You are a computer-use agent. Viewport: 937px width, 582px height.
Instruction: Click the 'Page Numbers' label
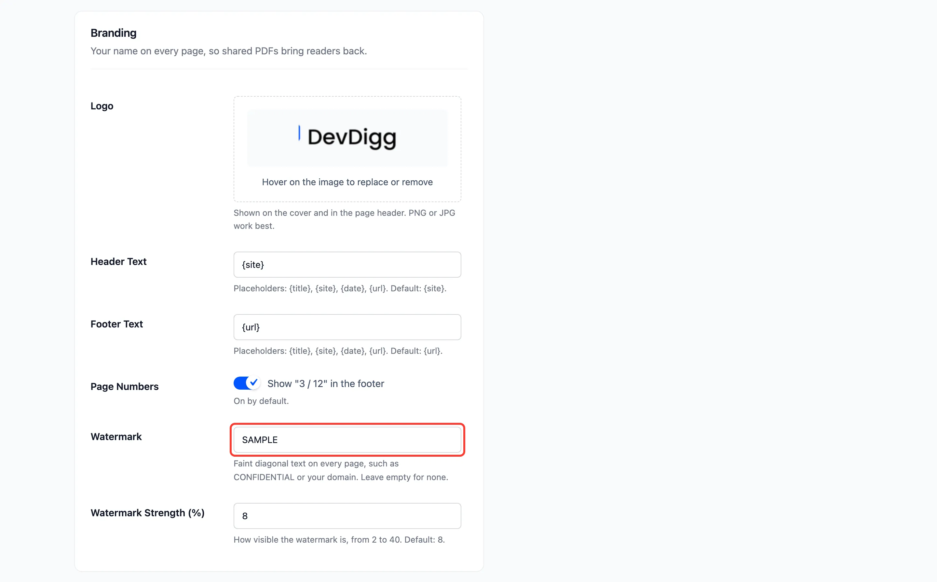[x=125, y=386]
